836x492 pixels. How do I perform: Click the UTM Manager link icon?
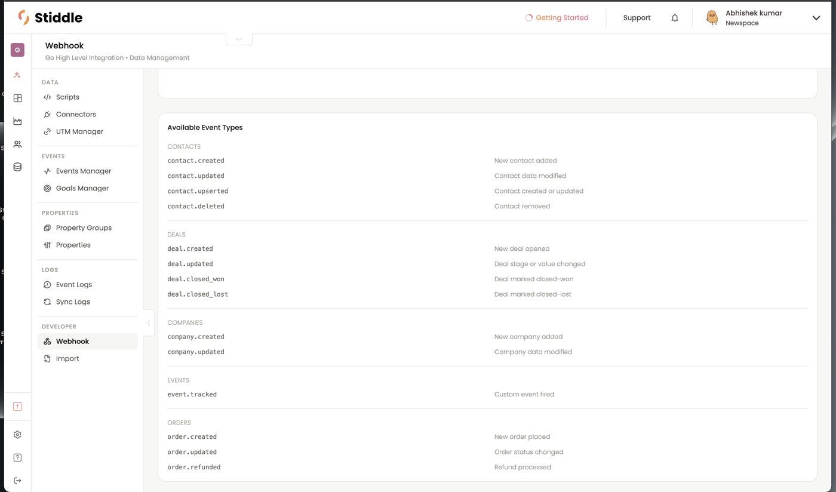47,132
